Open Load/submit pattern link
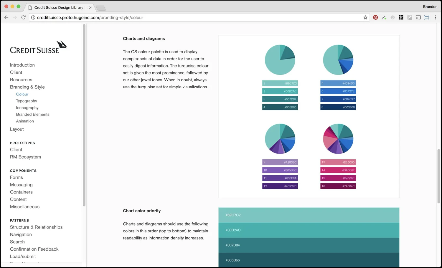 [x=23, y=257]
